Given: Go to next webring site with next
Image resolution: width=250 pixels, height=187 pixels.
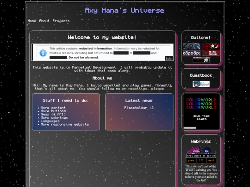Looking at the screenshot, I should click(x=211, y=160).
